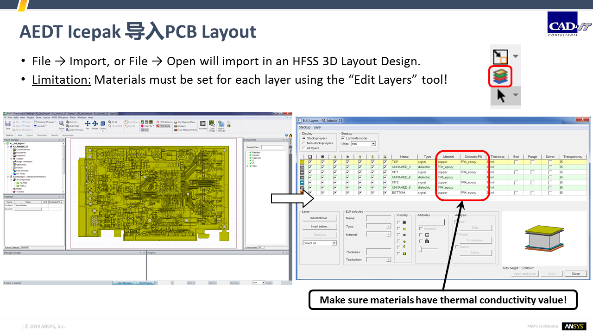Select the Stackup layers radio button

304,138
